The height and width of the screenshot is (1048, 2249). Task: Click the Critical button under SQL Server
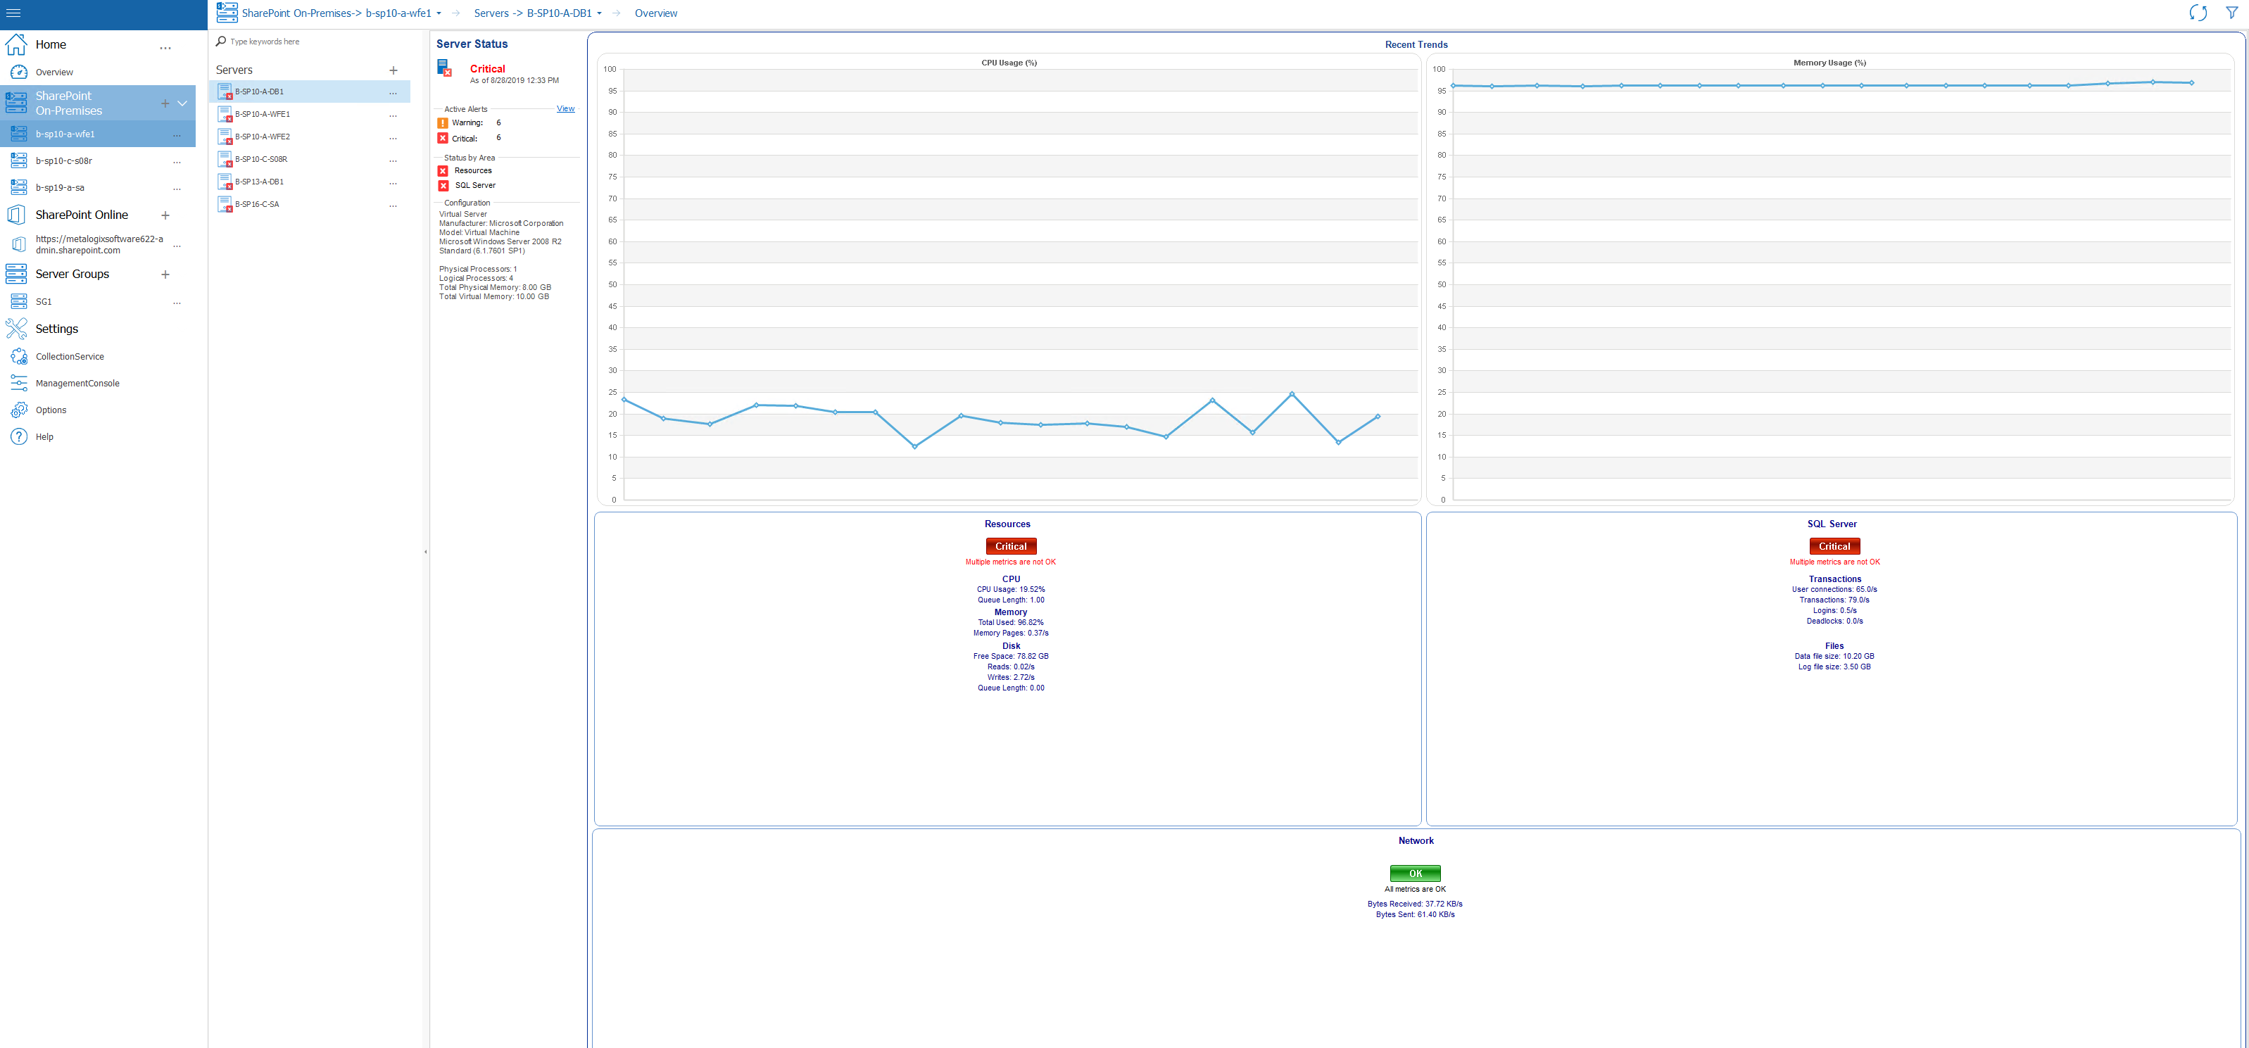click(x=1834, y=545)
